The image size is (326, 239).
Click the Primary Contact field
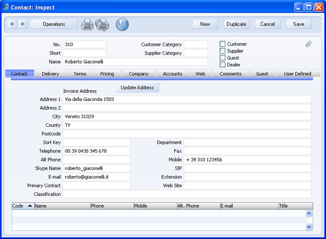pyautogui.click(x=96, y=185)
